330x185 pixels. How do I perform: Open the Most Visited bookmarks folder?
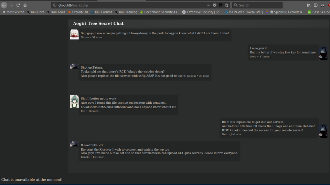13,12
